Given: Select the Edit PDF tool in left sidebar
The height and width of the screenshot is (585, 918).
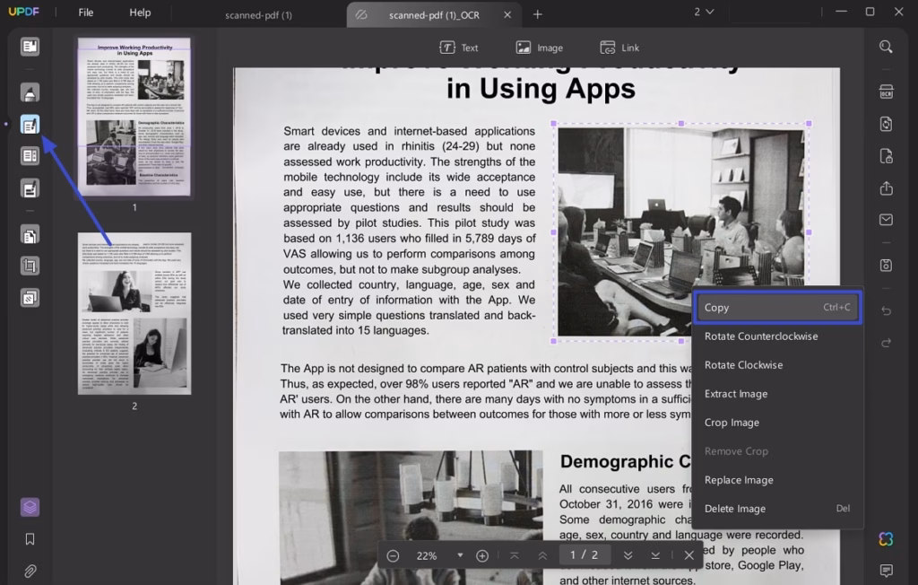Looking at the screenshot, I should [30, 126].
